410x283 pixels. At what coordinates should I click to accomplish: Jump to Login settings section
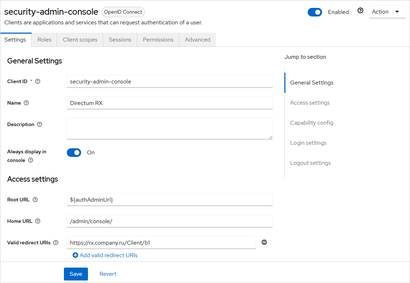[308, 143]
